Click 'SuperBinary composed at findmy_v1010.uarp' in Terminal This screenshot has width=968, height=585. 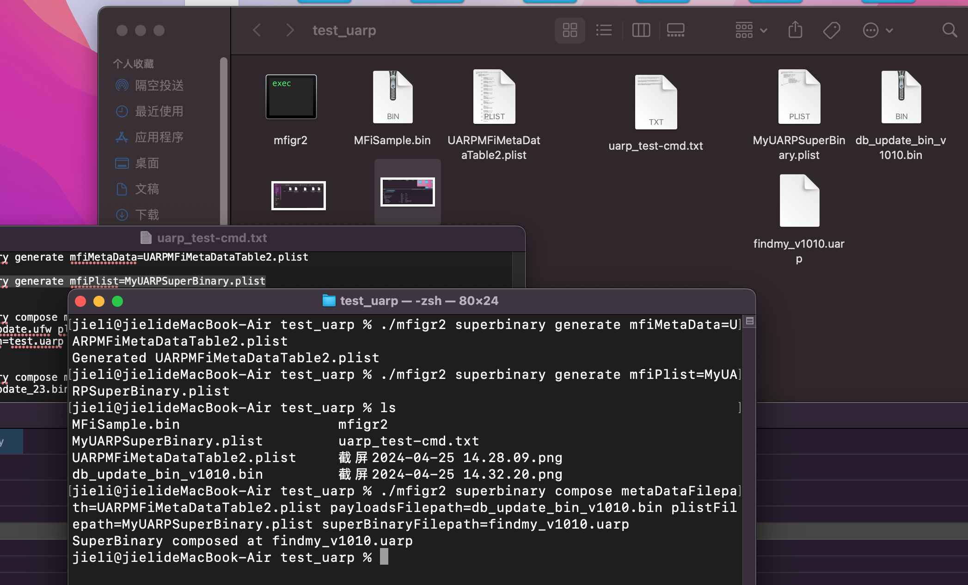pyautogui.click(x=242, y=541)
